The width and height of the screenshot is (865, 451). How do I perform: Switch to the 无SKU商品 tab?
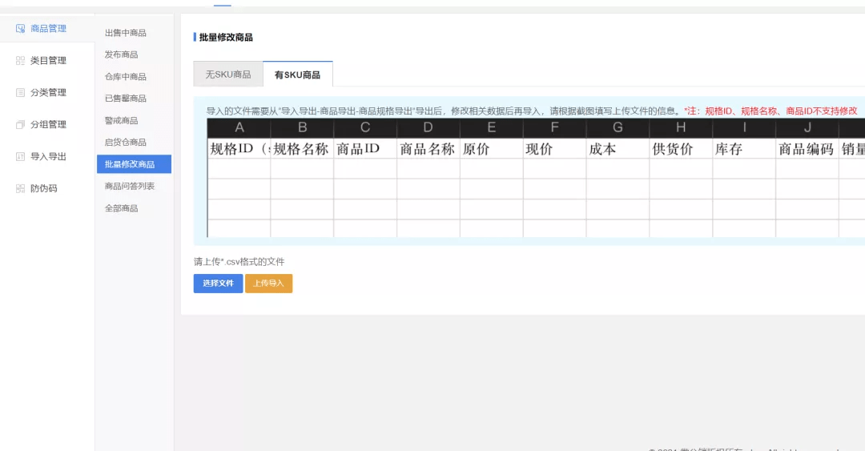coord(228,74)
